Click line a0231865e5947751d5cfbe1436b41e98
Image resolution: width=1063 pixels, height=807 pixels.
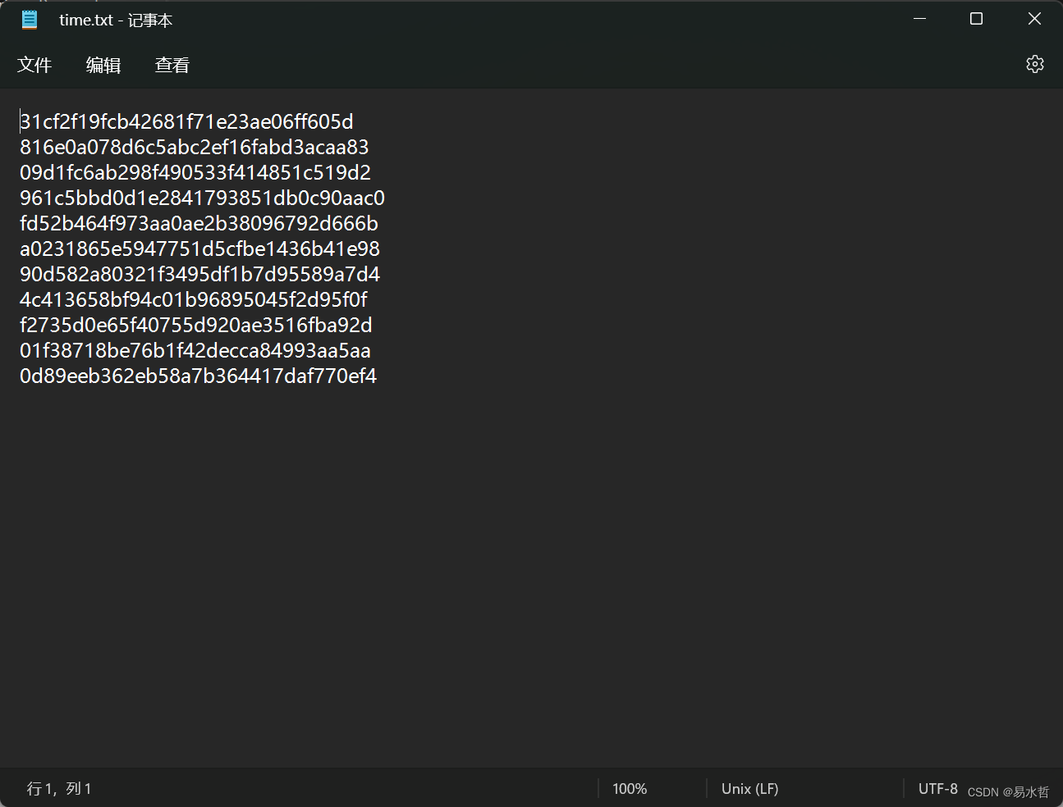click(x=199, y=248)
